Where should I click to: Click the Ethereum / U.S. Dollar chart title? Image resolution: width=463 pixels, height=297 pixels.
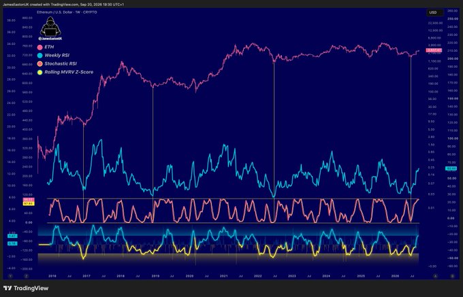(x=67, y=12)
